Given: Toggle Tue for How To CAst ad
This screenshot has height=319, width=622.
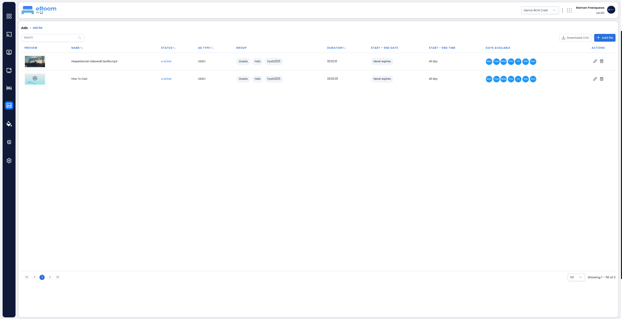Looking at the screenshot, I should pos(496,79).
